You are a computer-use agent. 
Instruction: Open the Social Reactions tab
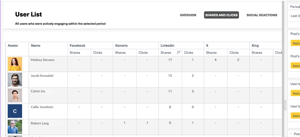pos(262,15)
